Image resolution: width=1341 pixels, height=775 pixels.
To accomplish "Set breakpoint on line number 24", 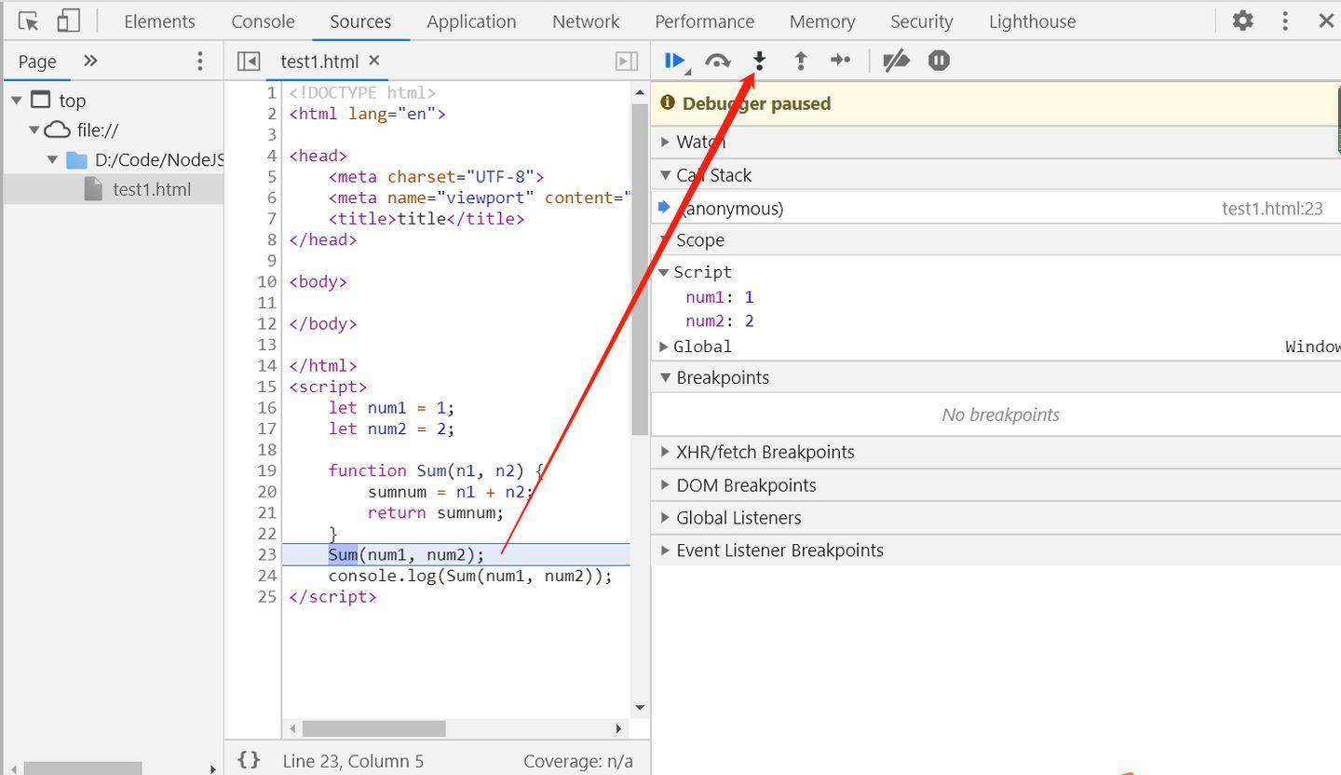I will click(267, 576).
